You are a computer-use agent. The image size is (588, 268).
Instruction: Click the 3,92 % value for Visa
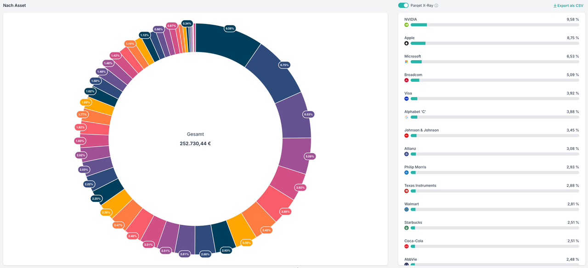pyautogui.click(x=573, y=93)
